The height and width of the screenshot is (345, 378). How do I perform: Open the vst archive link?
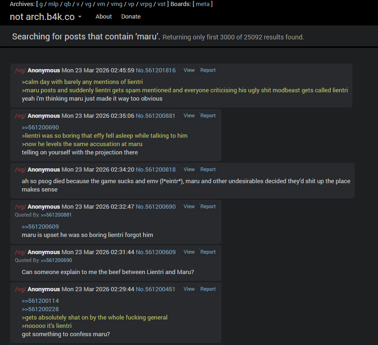pyautogui.click(x=162, y=4)
